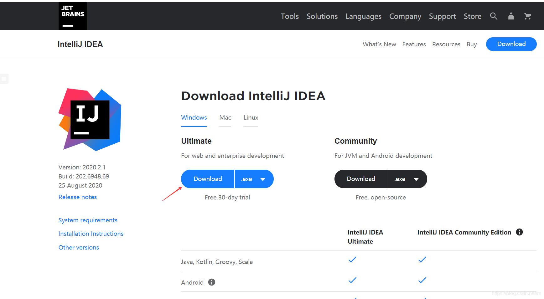
Task: Click the black Community Download button
Action: point(361,179)
